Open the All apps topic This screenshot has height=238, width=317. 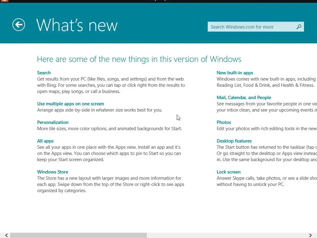(x=45, y=141)
